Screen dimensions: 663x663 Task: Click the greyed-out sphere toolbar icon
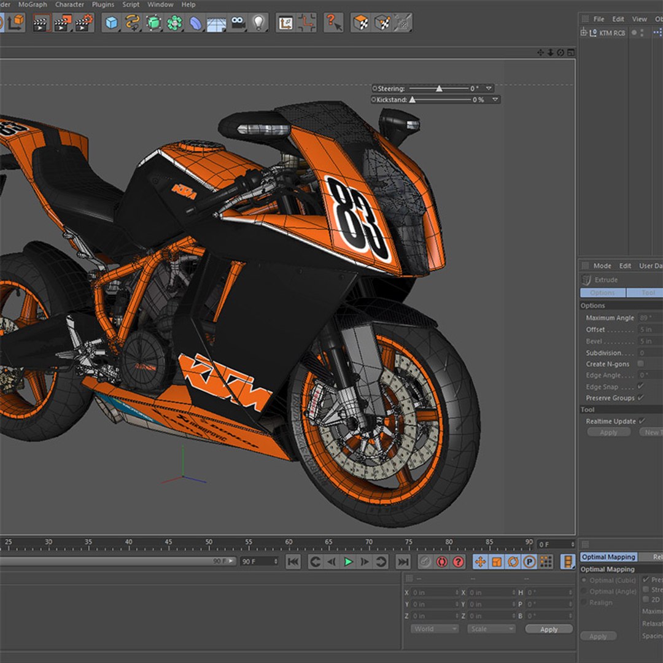coord(403,23)
